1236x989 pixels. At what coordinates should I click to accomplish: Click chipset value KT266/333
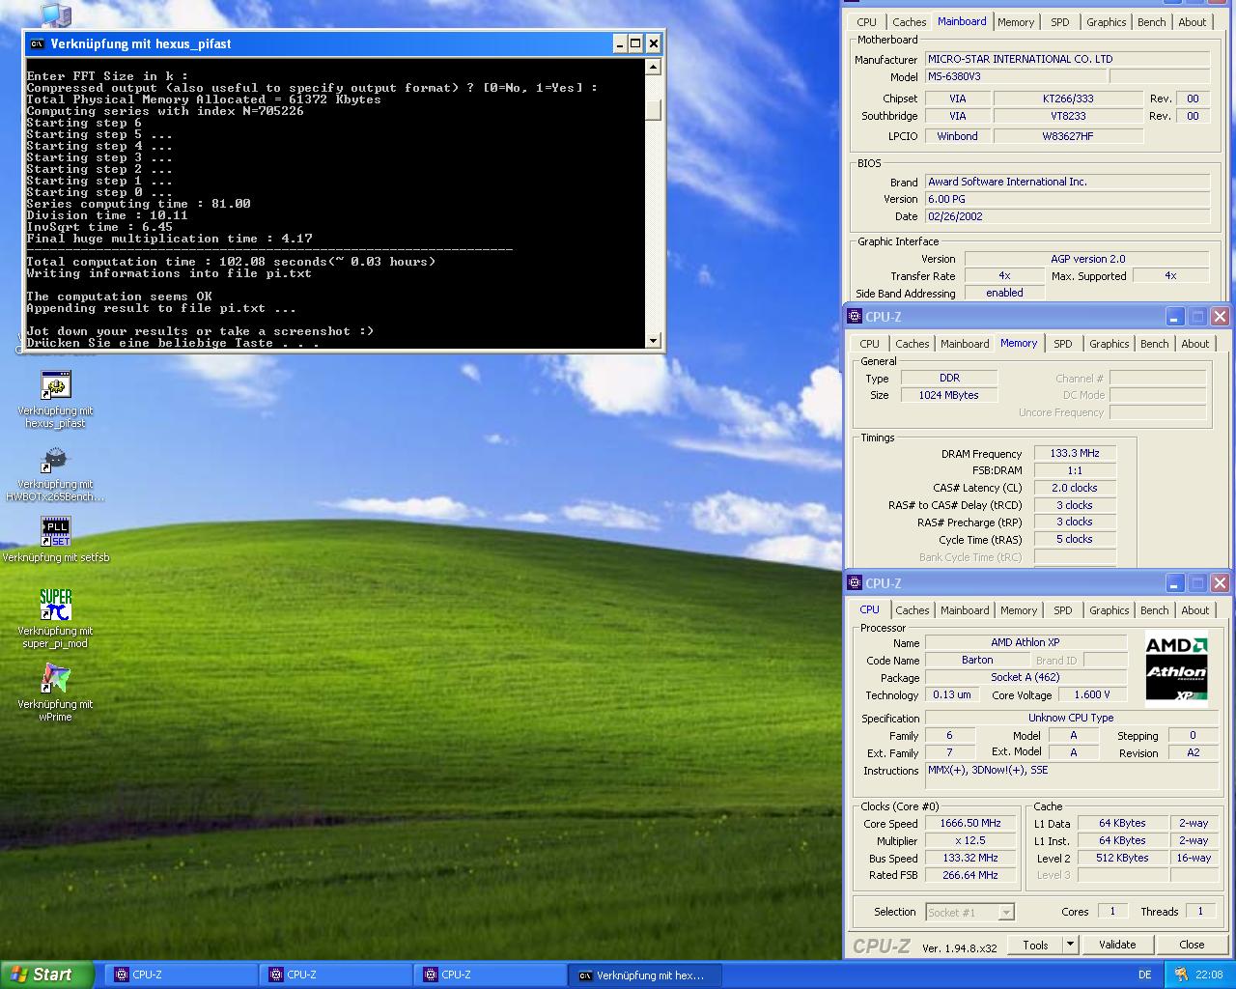click(x=1067, y=99)
